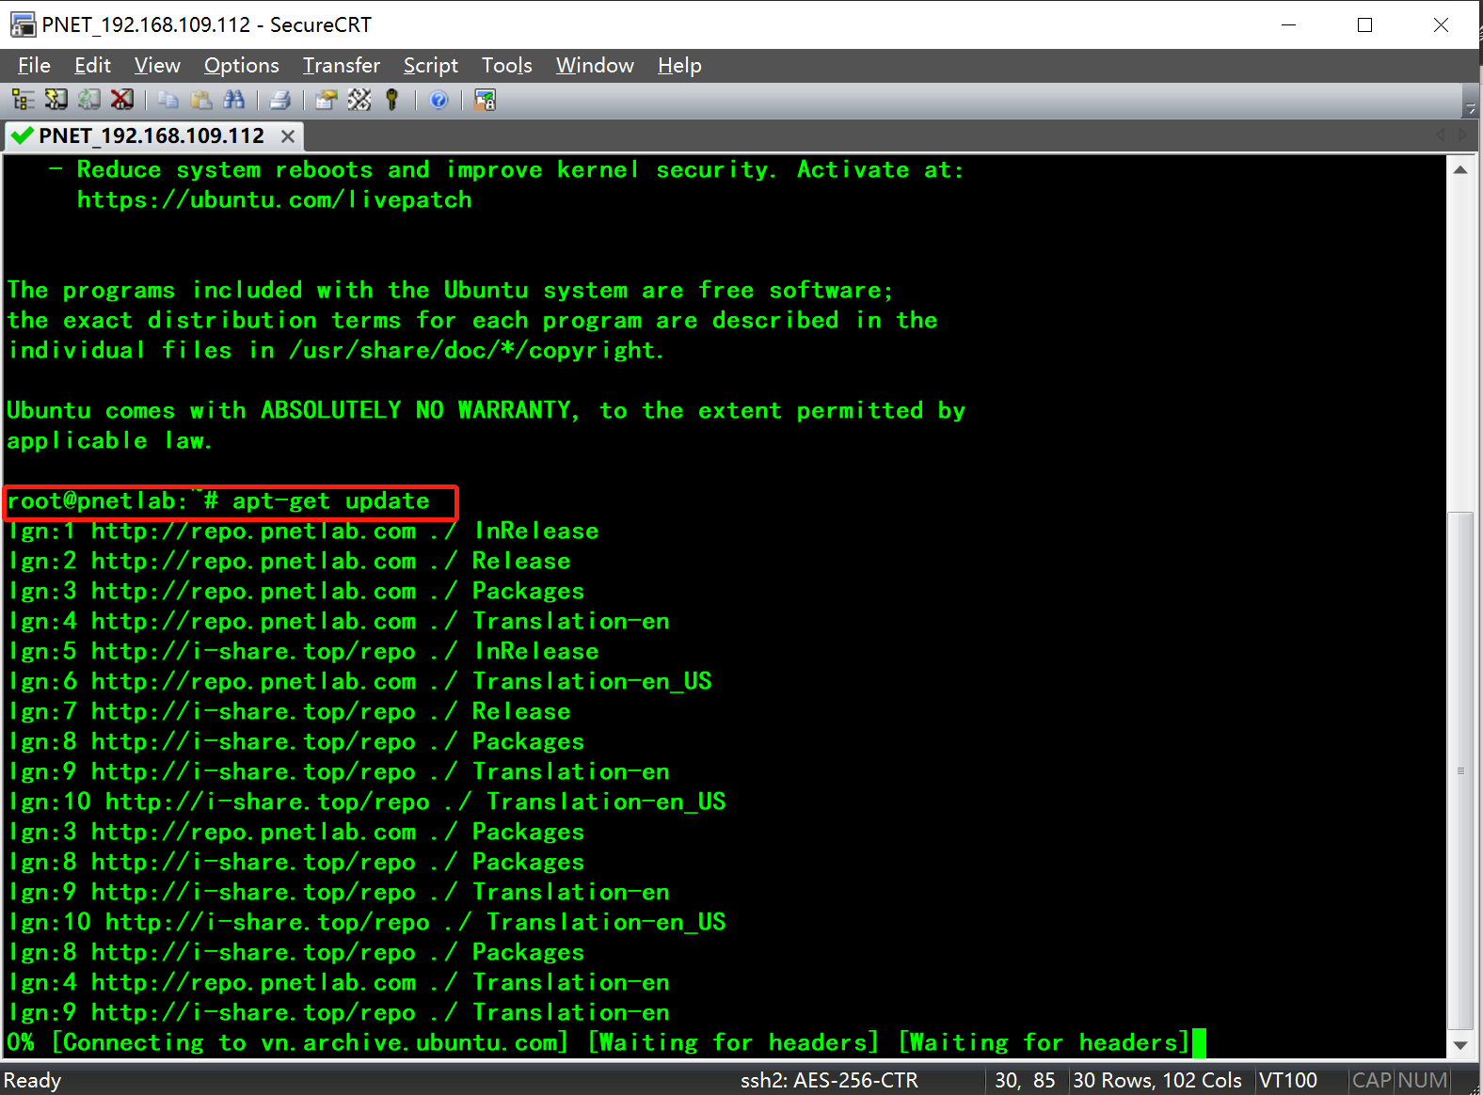1483x1095 pixels.
Task: Click the tab scroll left arrow
Action: click(1441, 135)
